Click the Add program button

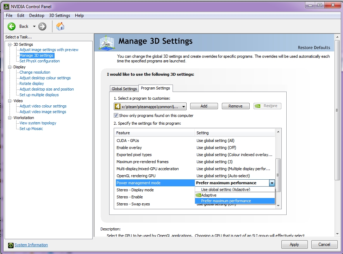pyautogui.click(x=204, y=106)
